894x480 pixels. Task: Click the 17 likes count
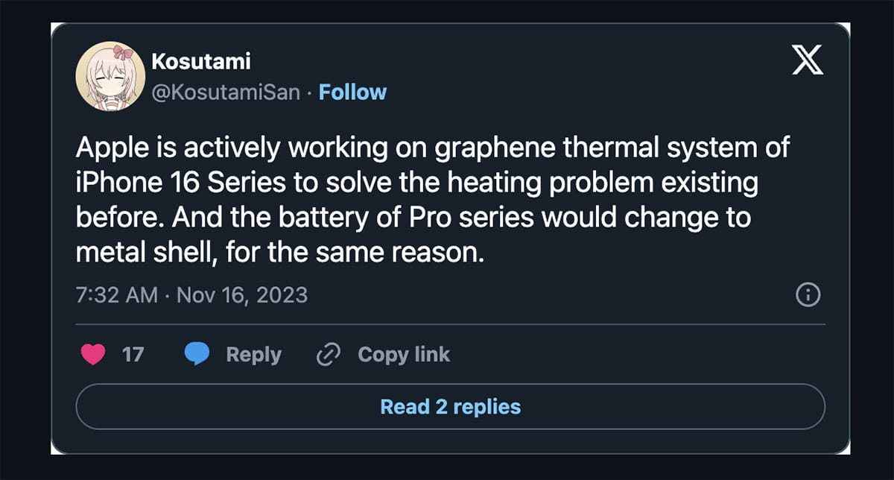click(x=133, y=355)
